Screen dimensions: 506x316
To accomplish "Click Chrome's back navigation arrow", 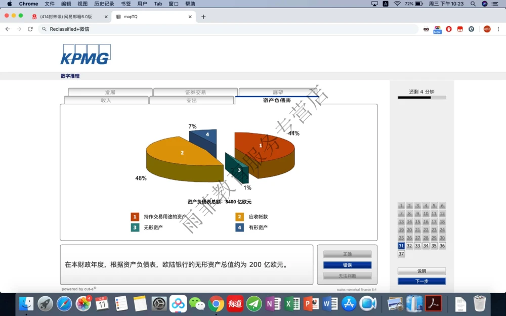I will (x=7, y=29).
